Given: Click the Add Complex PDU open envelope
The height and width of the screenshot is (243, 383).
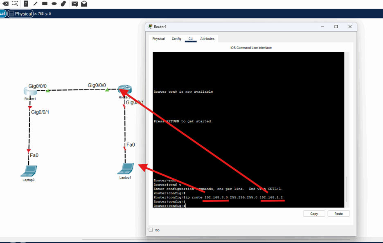Looking at the screenshot, I should click(x=84, y=4).
